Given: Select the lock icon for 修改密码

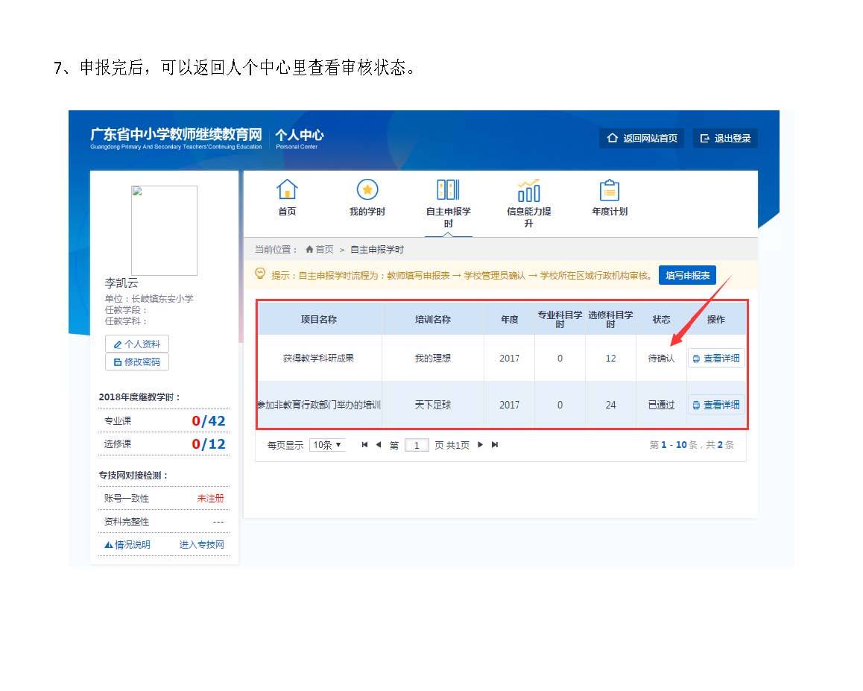Looking at the screenshot, I should click(119, 361).
